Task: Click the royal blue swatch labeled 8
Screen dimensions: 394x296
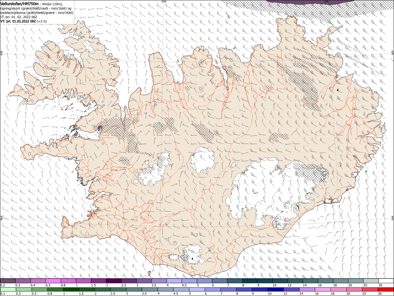Action: point(244,290)
